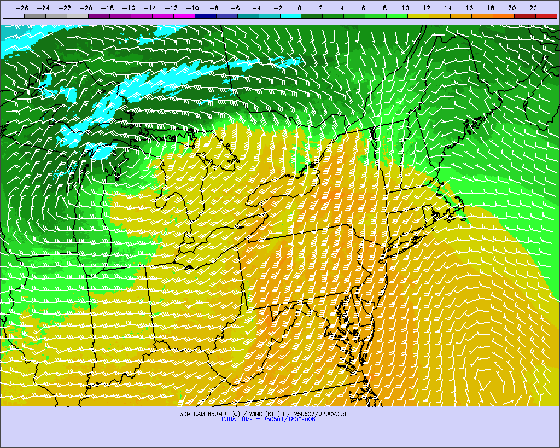Screen dimensions: 560x448
Task: Click the -10 scale label
Action: click(x=192, y=8)
